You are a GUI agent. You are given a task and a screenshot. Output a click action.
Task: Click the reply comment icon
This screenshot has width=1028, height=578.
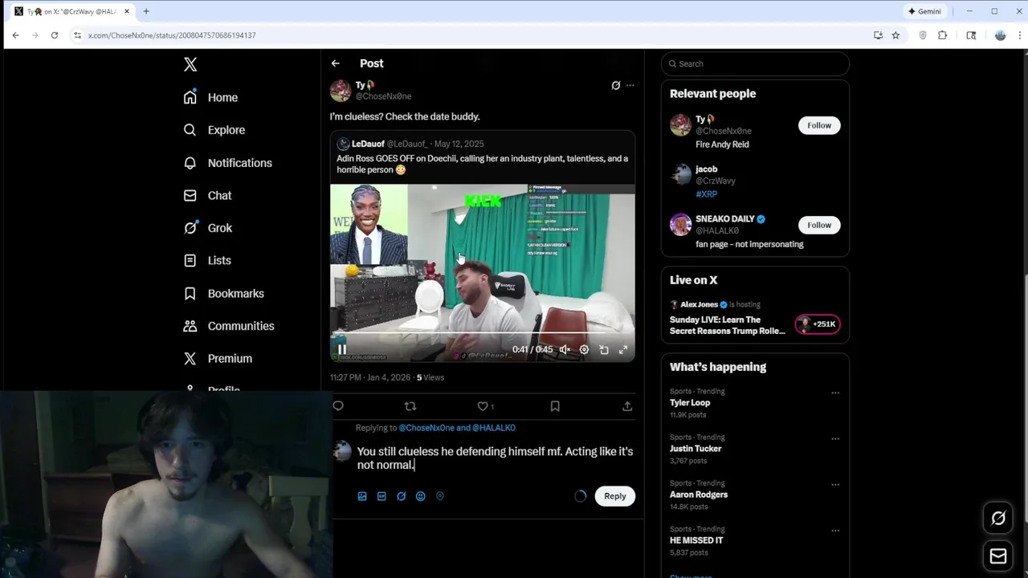pos(338,406)
